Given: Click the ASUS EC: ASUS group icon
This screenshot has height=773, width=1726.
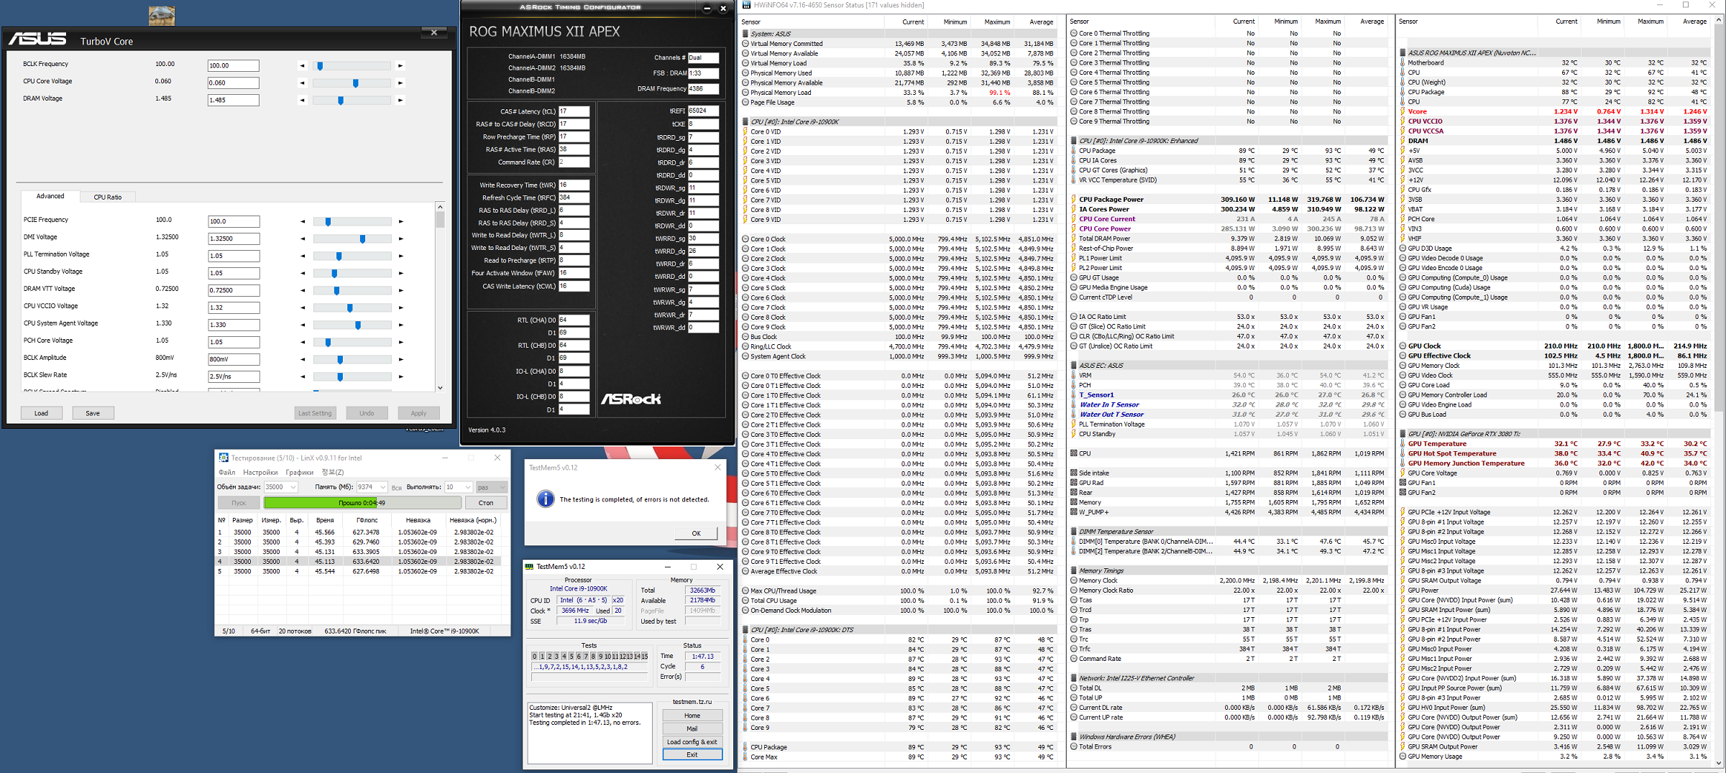Looking at the screenshot, I should pyautogui.click(x=1074, y=366).
